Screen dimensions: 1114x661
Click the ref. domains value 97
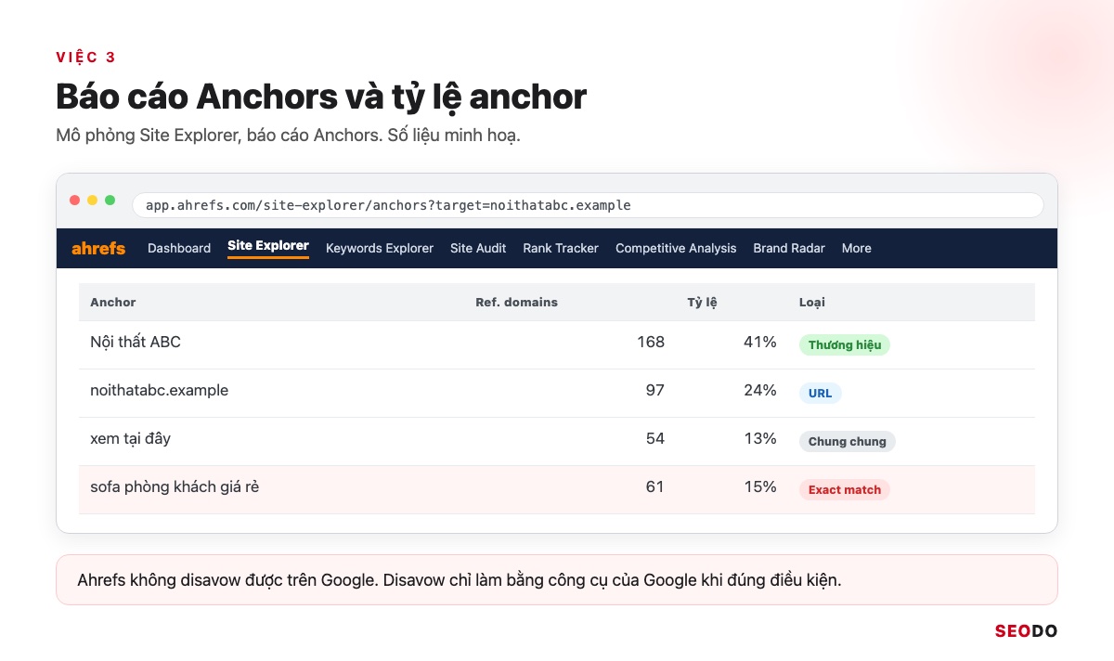(x=655, y=390)
